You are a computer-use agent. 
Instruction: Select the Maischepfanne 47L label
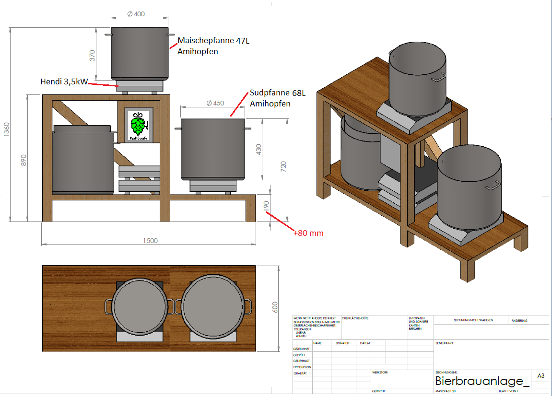[x=213, y=41]
